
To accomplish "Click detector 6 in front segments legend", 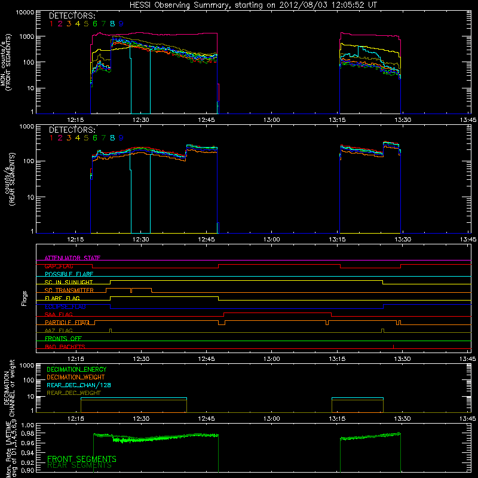I will (x=95, y=23).
